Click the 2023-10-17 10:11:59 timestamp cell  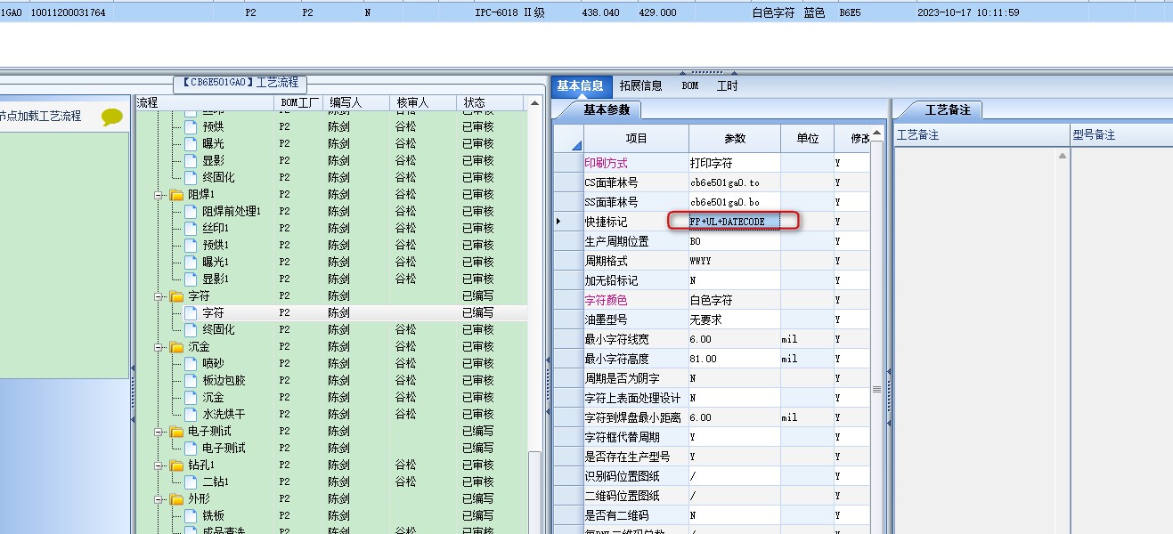[x=968, y=12]
